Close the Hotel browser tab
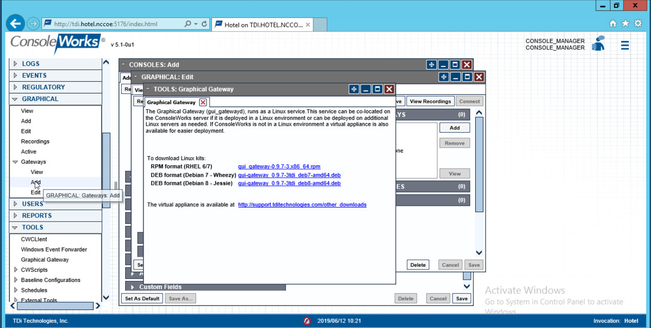The image size is (651, 328). (308, 25)
